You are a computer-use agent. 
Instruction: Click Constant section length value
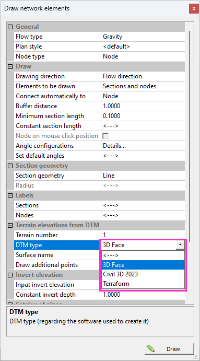click(x=143, y=126)
